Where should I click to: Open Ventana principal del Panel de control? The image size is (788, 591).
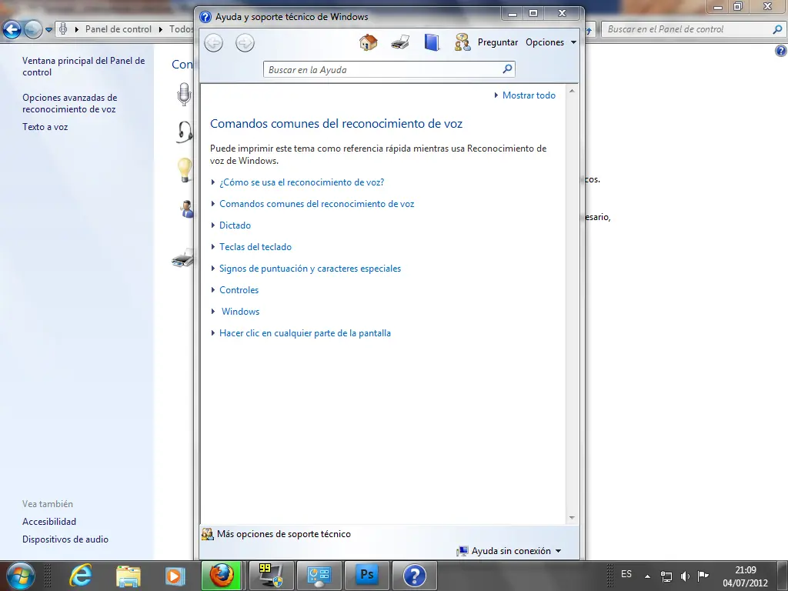83,66
